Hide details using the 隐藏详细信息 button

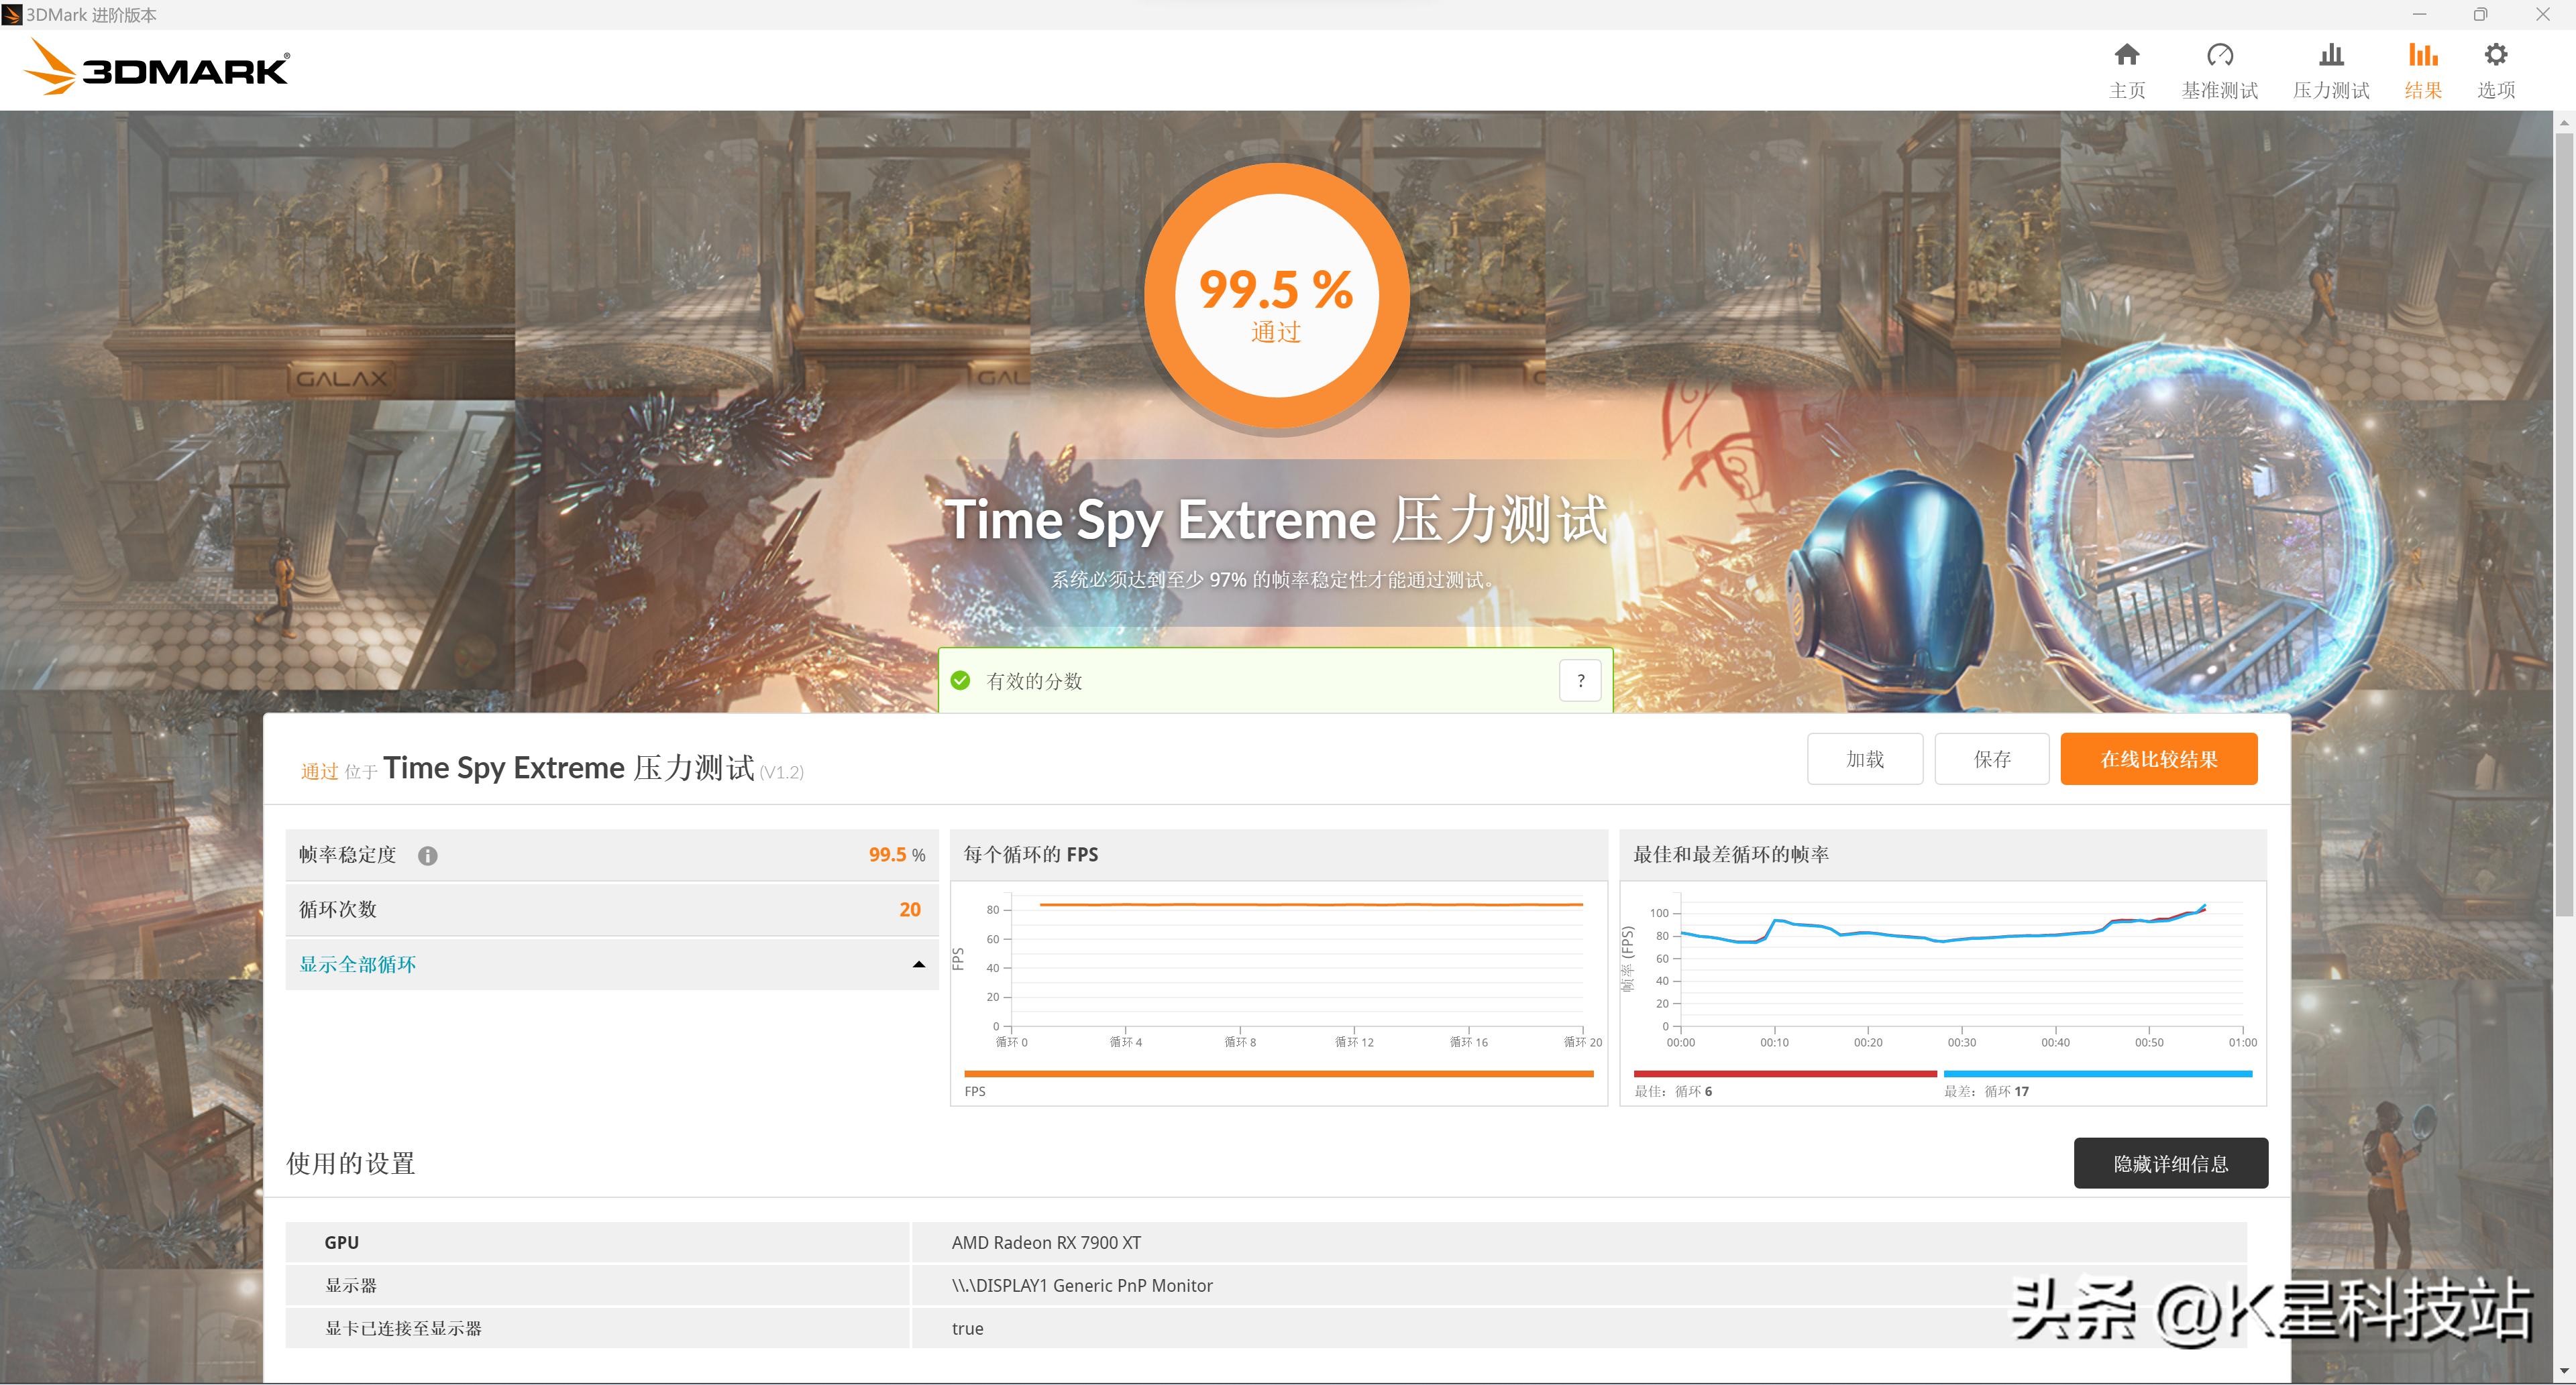click(x=2171, y=1162)
